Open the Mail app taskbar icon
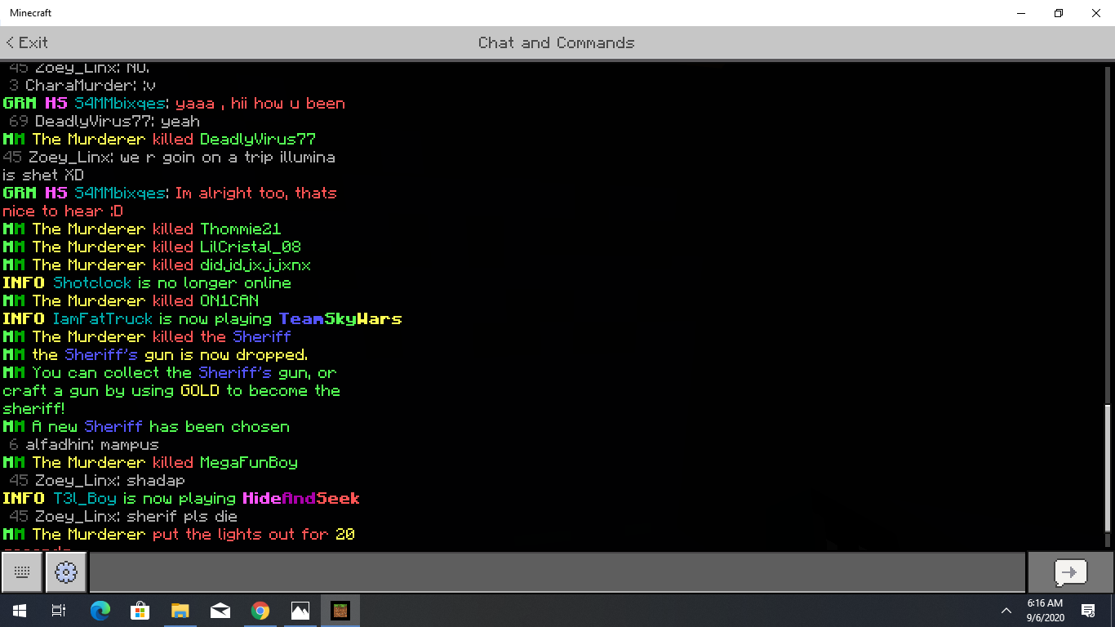The image size is (1115, 627). point(220,610)
